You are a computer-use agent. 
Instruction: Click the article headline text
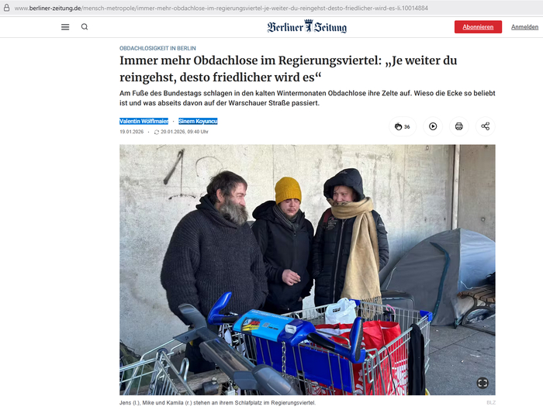[288, 68]
